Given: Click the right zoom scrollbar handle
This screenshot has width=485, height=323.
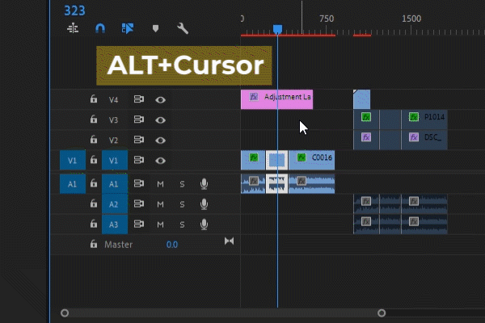Looking at the screenshot, I should [382, 313].
